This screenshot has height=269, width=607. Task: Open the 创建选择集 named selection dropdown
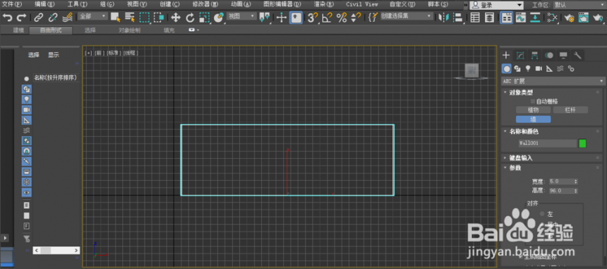pos(406,16)
